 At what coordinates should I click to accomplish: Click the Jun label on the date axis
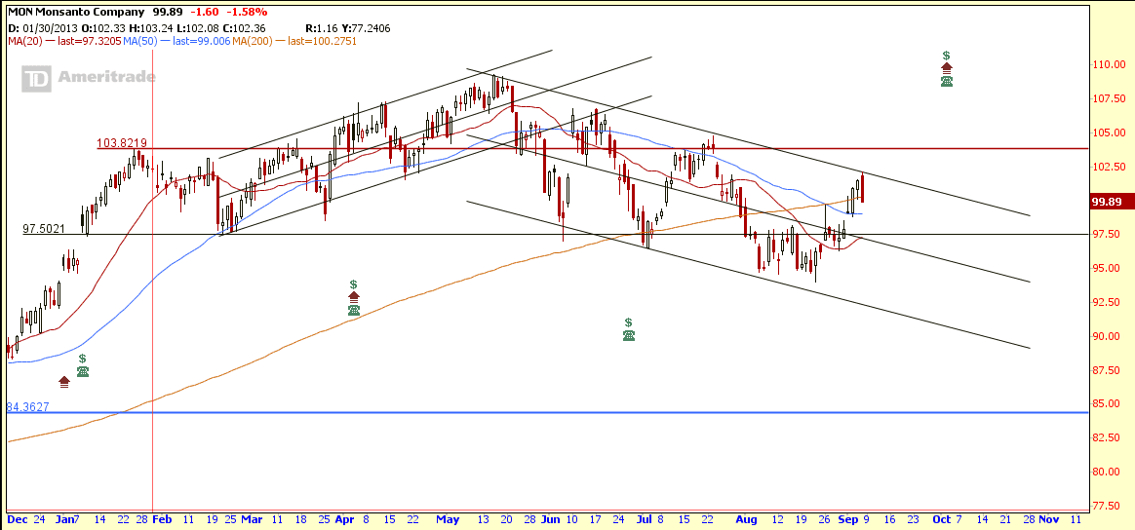(x=551, y=519)
